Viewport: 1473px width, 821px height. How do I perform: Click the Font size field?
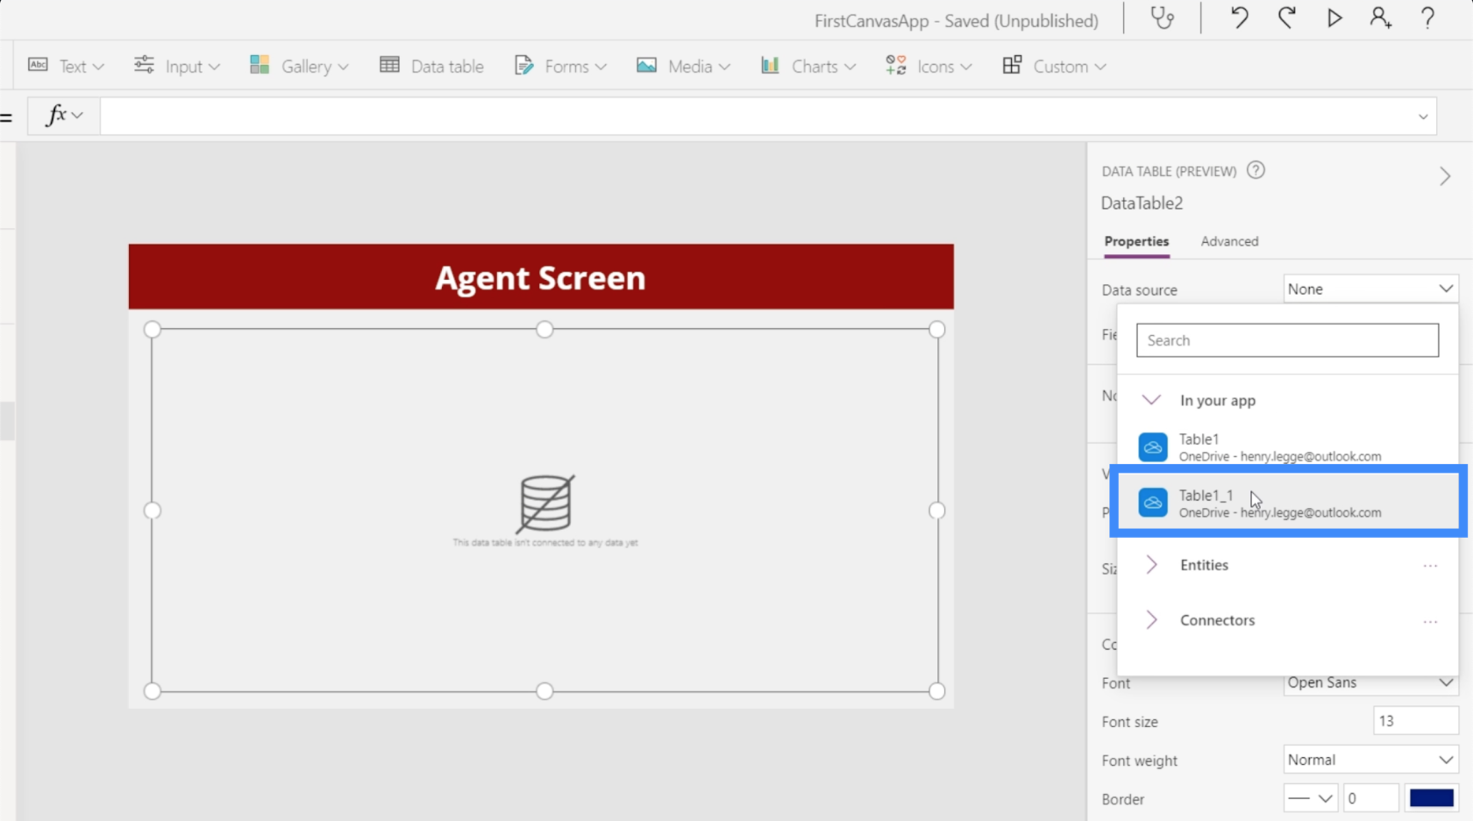pos(1415,721)
